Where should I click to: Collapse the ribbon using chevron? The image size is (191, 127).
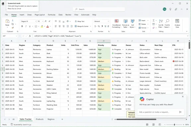(187, 31)
